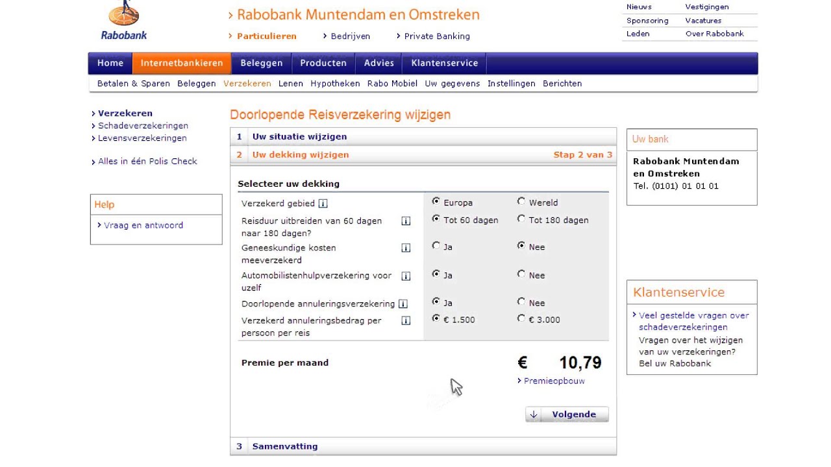The width and height of the screenshot is (831, 467).
Task: Open info icon for Reisduur uitbreiden
Action: [406, 221]
